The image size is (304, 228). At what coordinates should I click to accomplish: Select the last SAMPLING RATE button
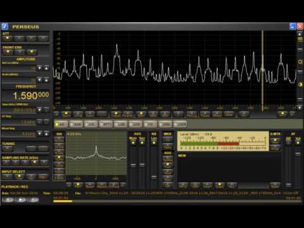point(44,163)
